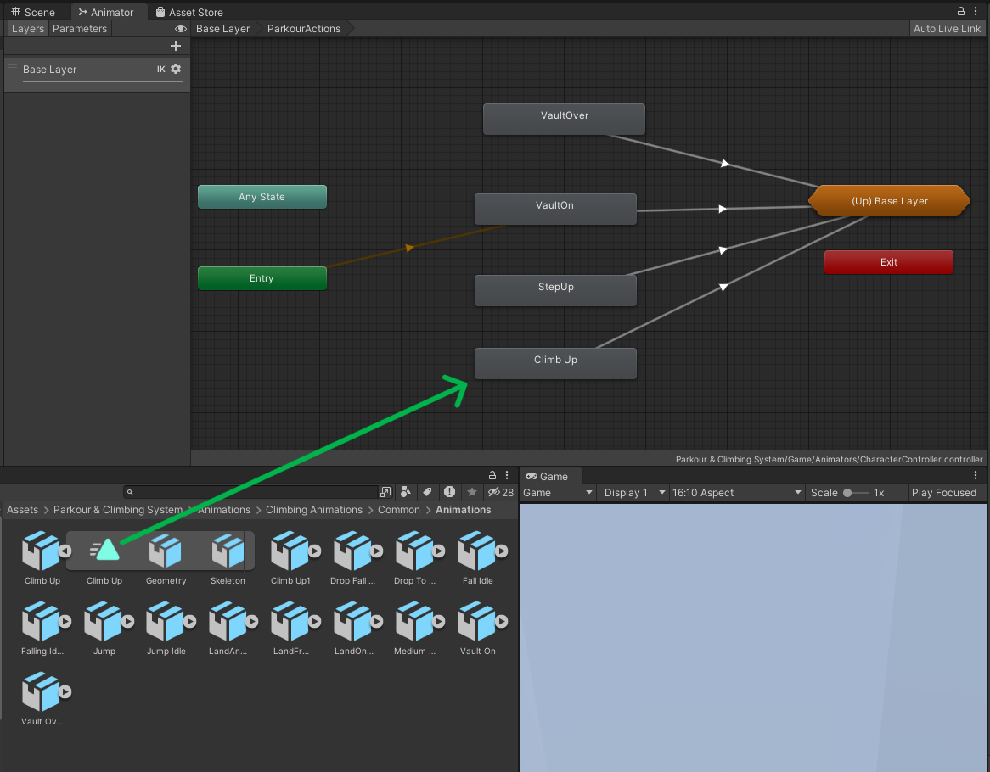Open search in new window icon
990x772 pixels.
[x=385, y=492]
